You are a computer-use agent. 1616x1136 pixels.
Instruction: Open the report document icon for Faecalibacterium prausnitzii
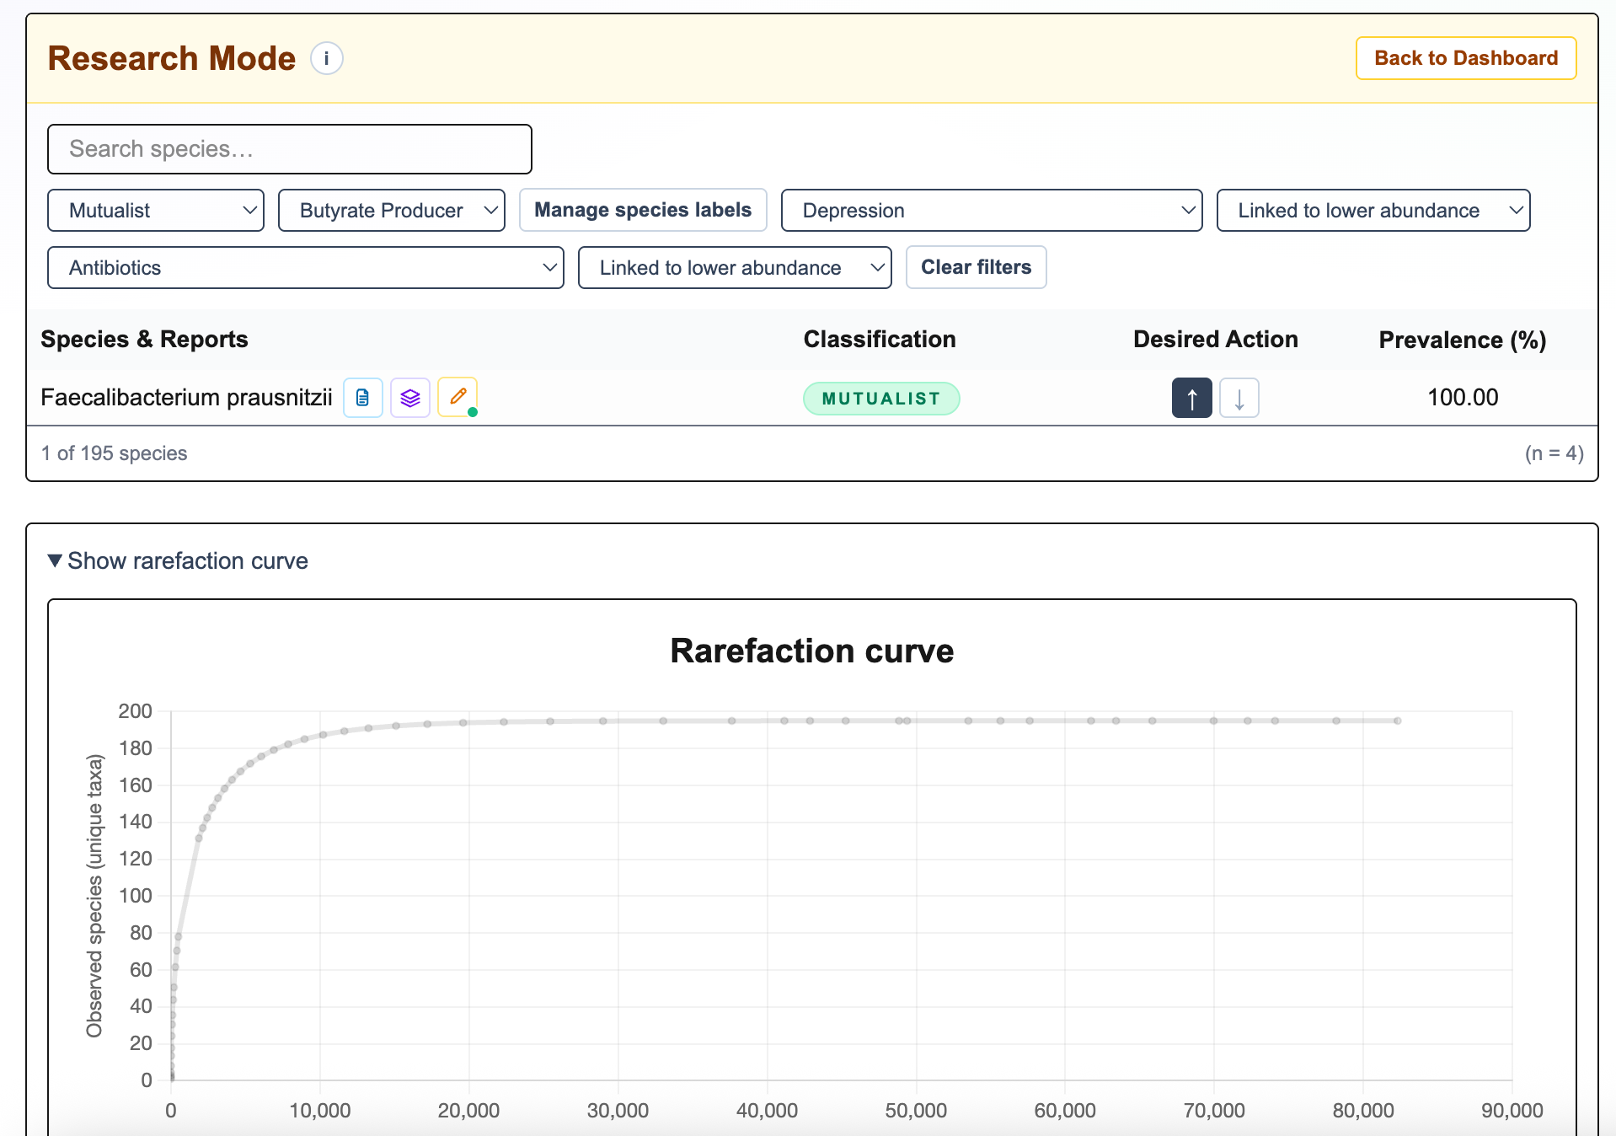(363, 398)
